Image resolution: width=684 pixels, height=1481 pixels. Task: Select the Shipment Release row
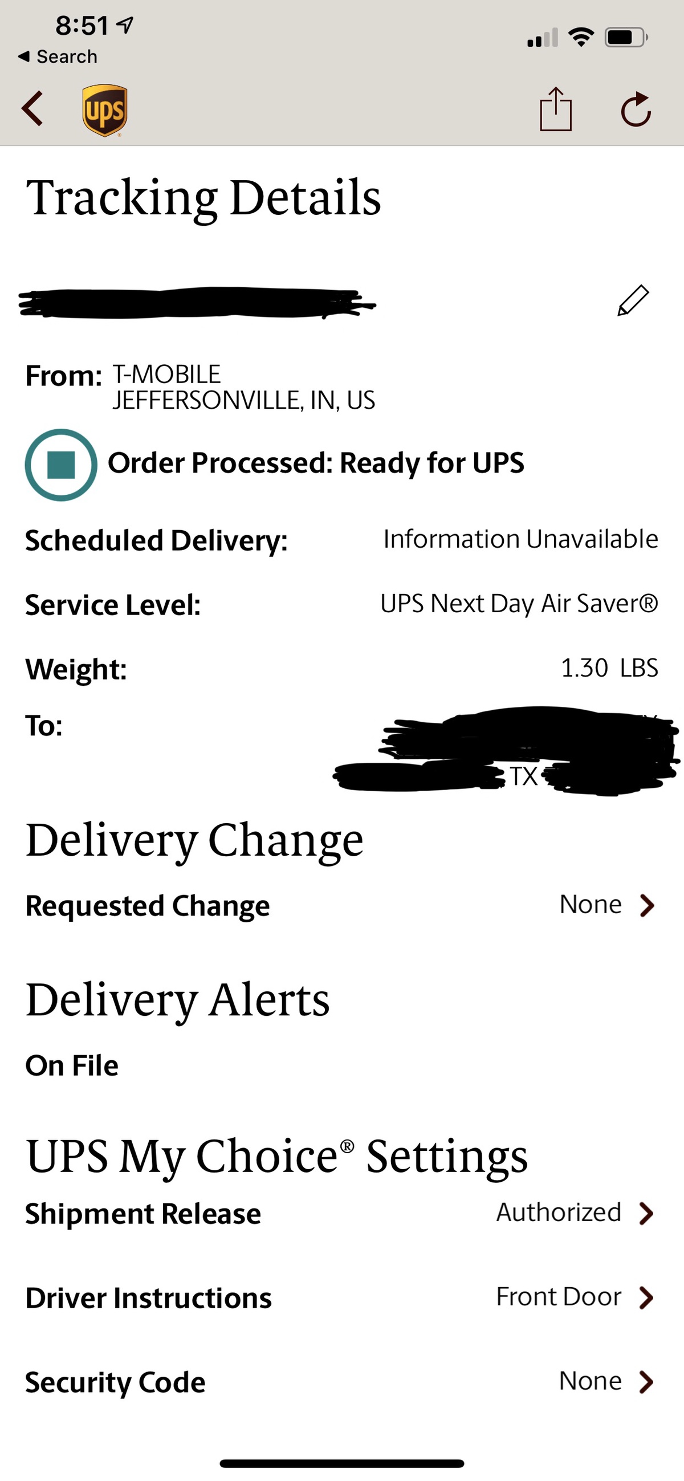tap(143, 1214)
